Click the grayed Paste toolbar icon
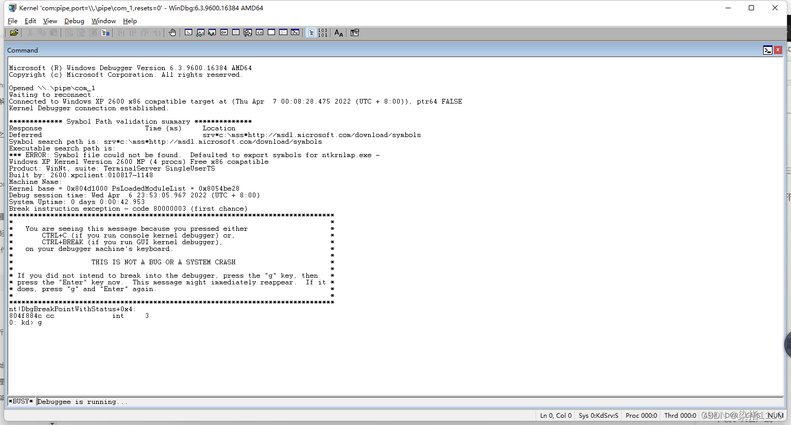Viewport: 791px width, 425px height. pos(54,32)
